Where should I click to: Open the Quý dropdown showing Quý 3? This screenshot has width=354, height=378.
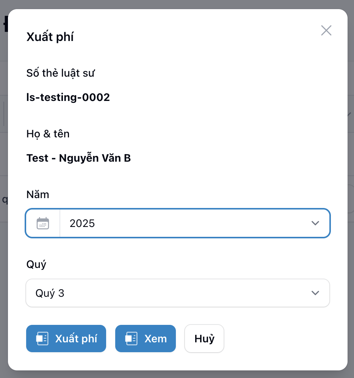click(x=177, y=293)
